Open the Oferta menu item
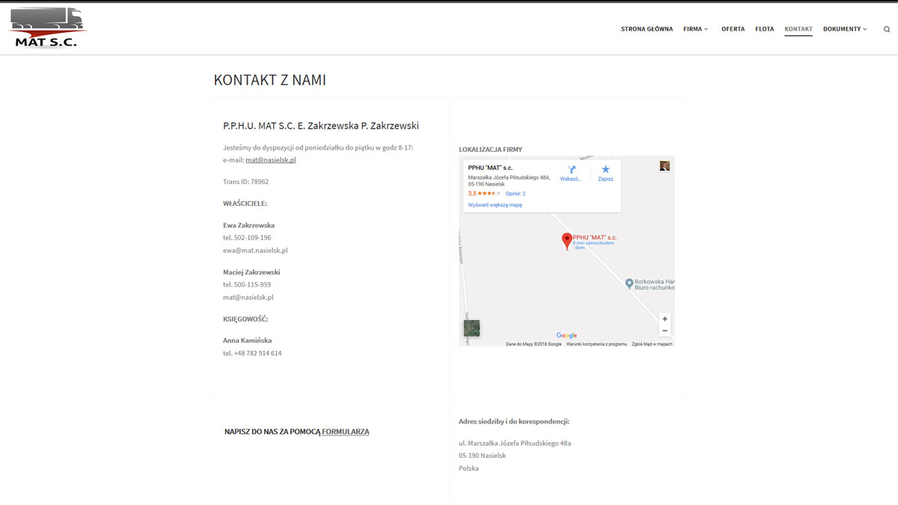Screen dimensions: 898x505 pyautogui.click(x=733, y=29)
